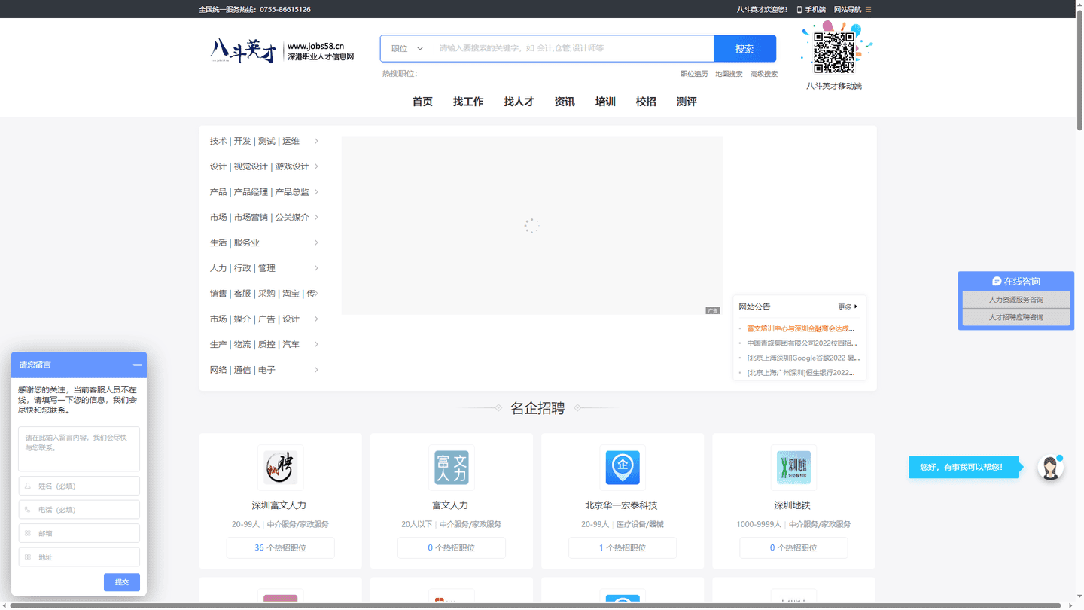Viewport: 1084px width, 610px height.
Task: Go to the 首页 tab
Action: pyautogui.click(x=422, y=102)
